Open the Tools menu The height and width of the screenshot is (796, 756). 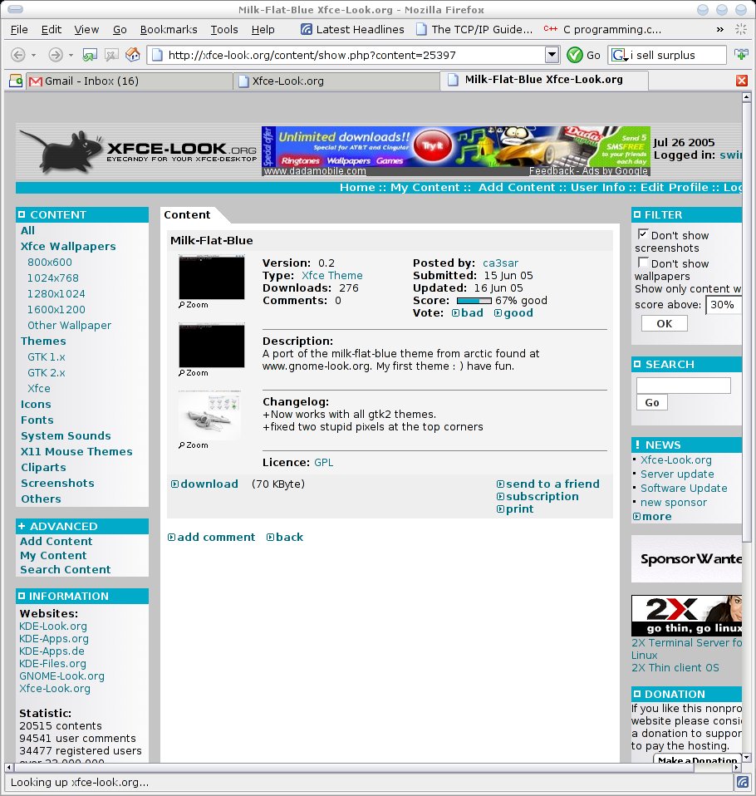coord(224,29)
